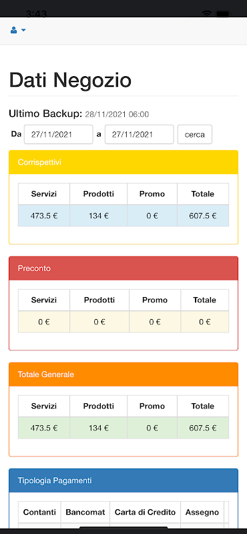Click the 'Da' start date field
247x534 pixels.
pos(59,135)
